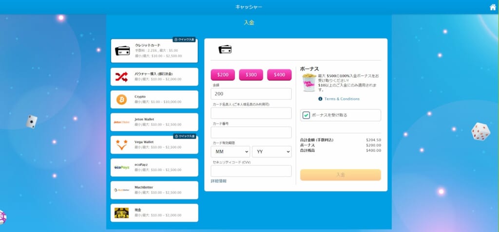Focus the cardholder name field
499x232 pixels.
(251, 113)
